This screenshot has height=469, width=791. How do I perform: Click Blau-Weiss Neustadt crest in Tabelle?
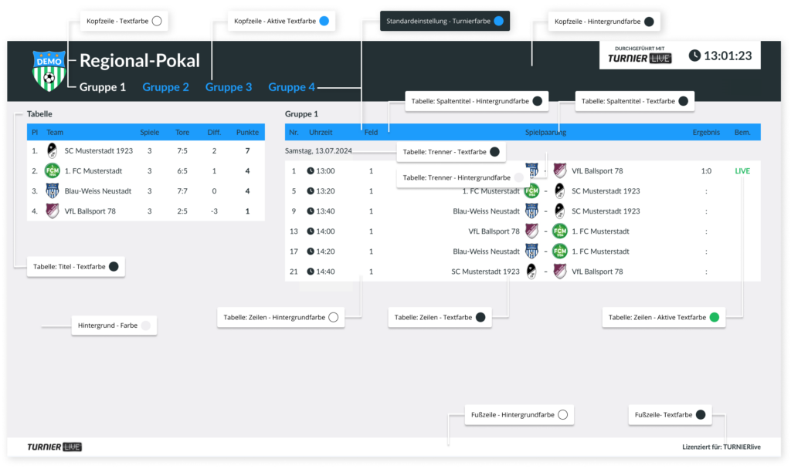(52, 191)
